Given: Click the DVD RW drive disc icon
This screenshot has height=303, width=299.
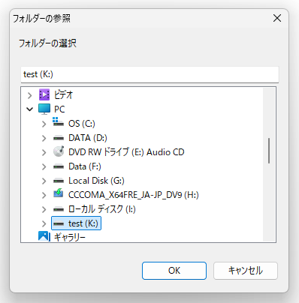Looking at the screenshot, I should tap(59, 151).
